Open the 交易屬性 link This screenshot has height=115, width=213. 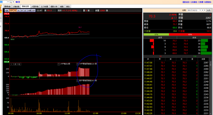[194, 2]
